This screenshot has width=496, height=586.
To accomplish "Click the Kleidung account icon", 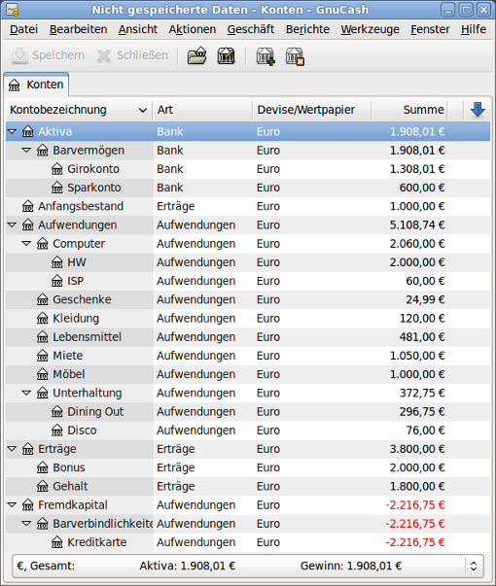I will (42, 319).
